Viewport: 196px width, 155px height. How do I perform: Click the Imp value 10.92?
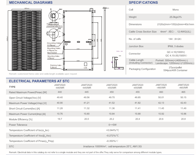point(161,114)
